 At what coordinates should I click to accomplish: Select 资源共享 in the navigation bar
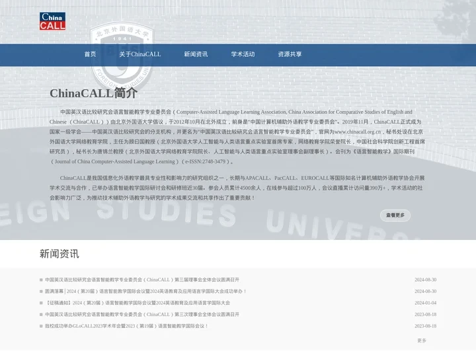pos(290,54)
